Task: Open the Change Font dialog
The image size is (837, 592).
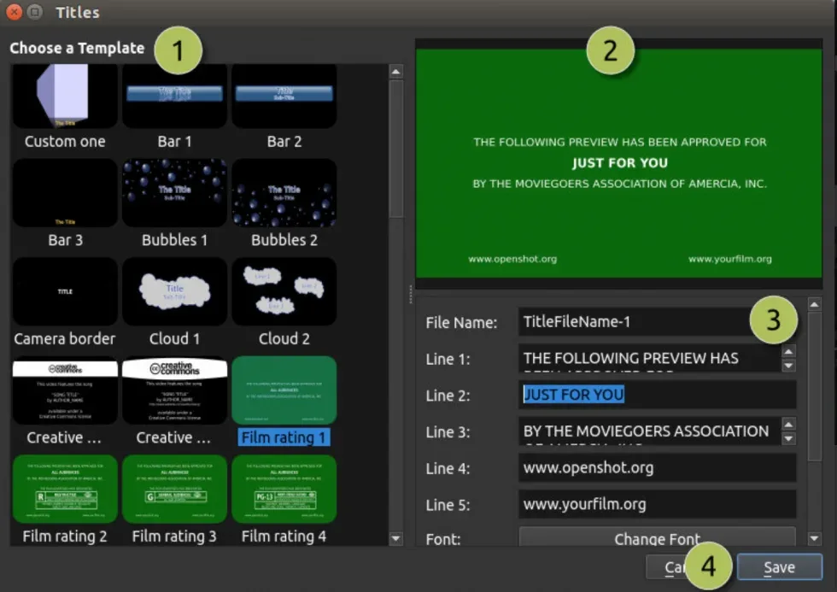Action: [x=657, y=538]
